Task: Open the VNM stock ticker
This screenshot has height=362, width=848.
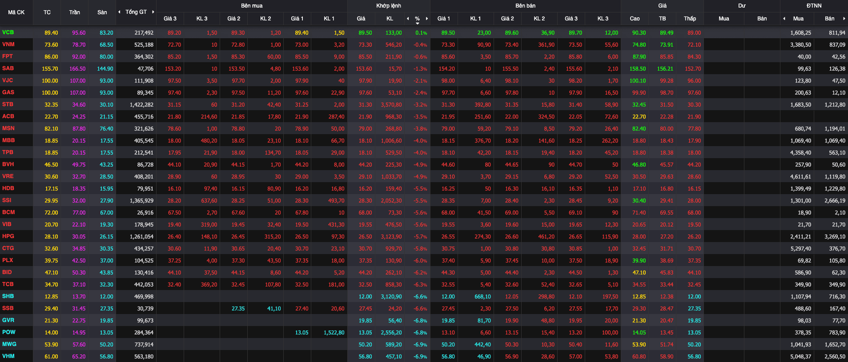Action: coord(8,44)
